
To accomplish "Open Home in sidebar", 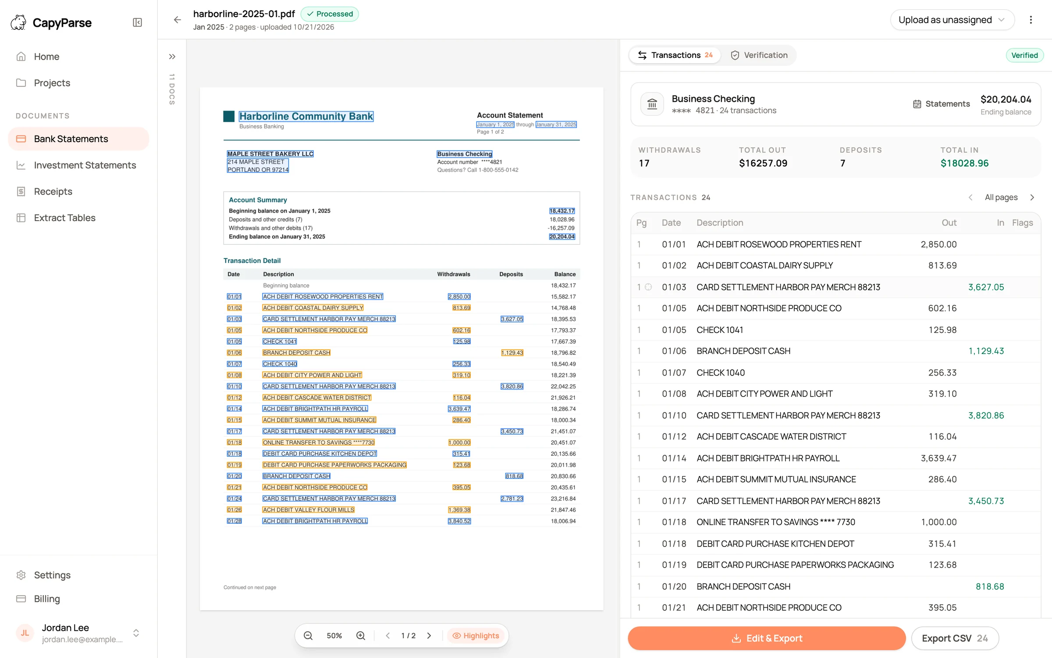I will [78, 57].
